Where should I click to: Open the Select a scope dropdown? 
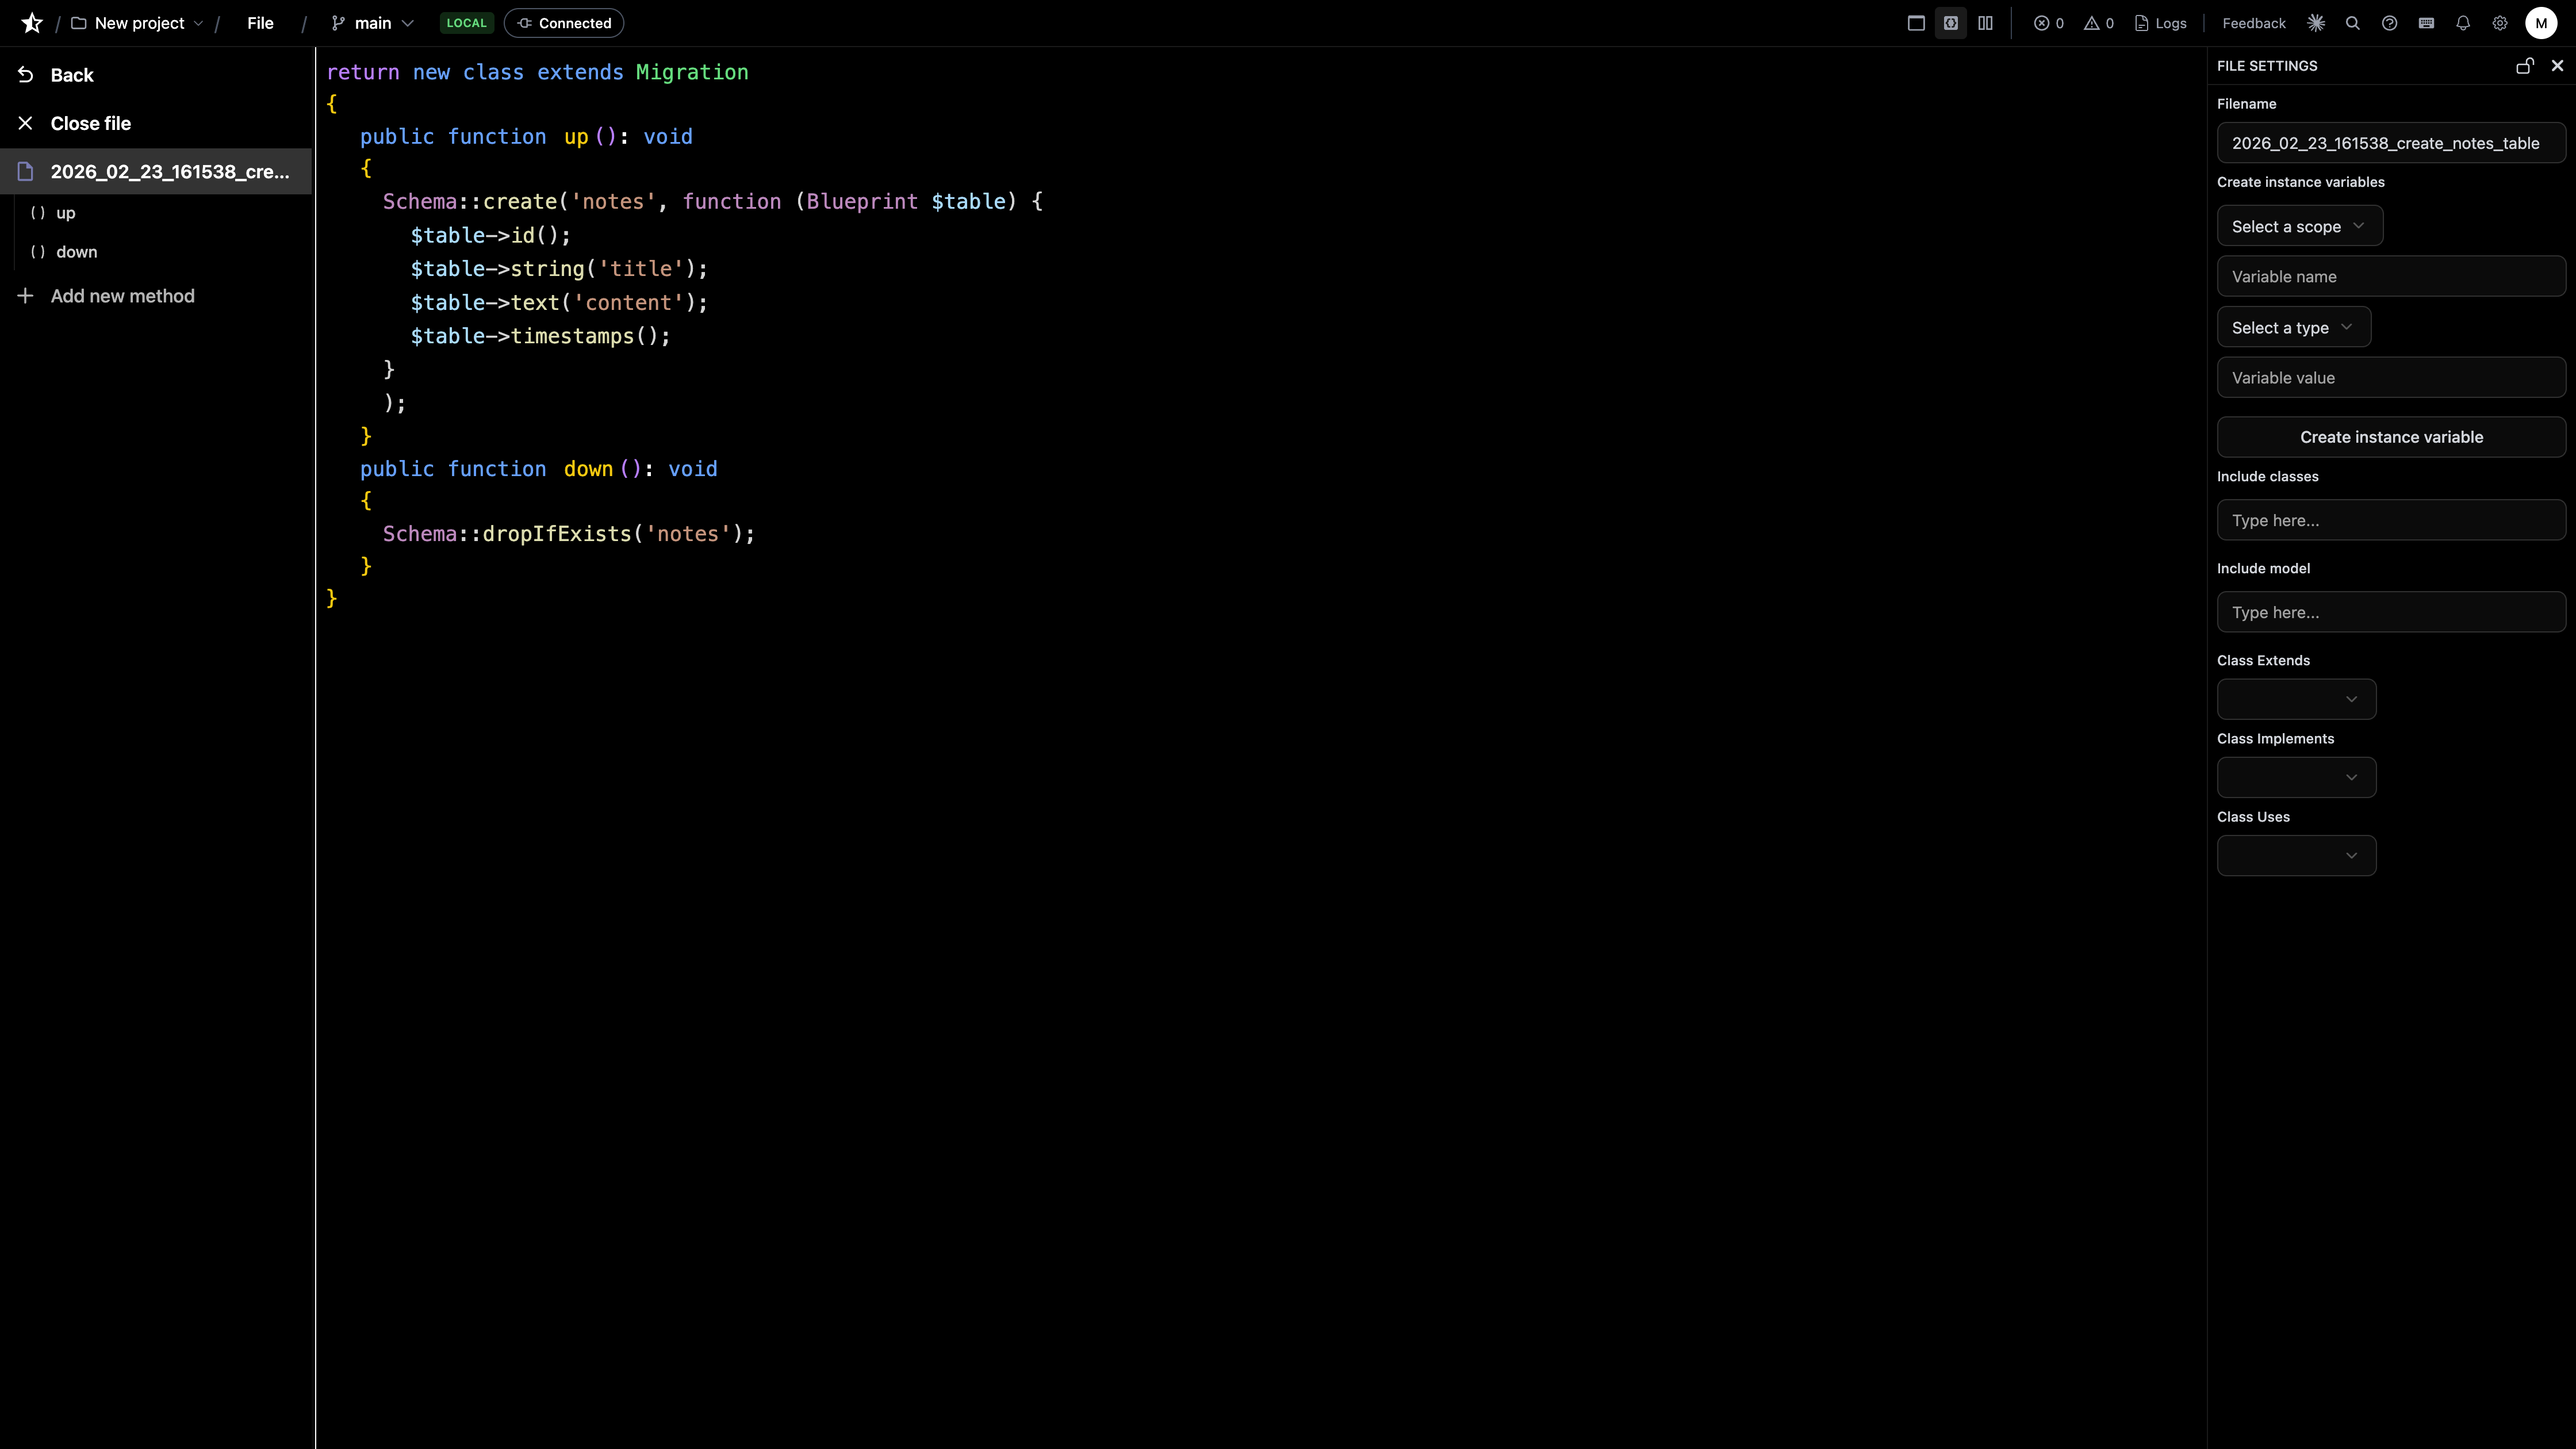[x=2299, y=225]
